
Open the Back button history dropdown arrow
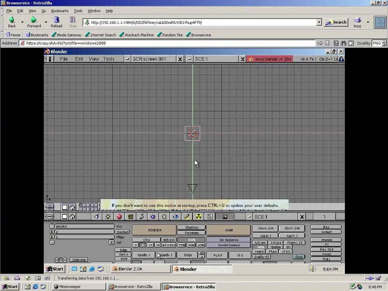(22, 22)
